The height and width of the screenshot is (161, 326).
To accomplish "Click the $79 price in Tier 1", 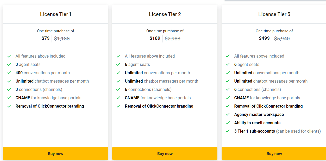I will pos(46,38).
